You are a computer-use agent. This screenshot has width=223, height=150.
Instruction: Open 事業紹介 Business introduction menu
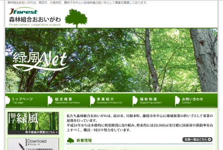[x=110, y=100]
